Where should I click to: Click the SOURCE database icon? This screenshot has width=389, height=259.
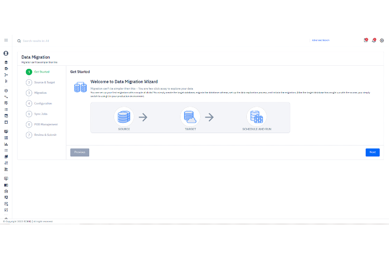124,117
